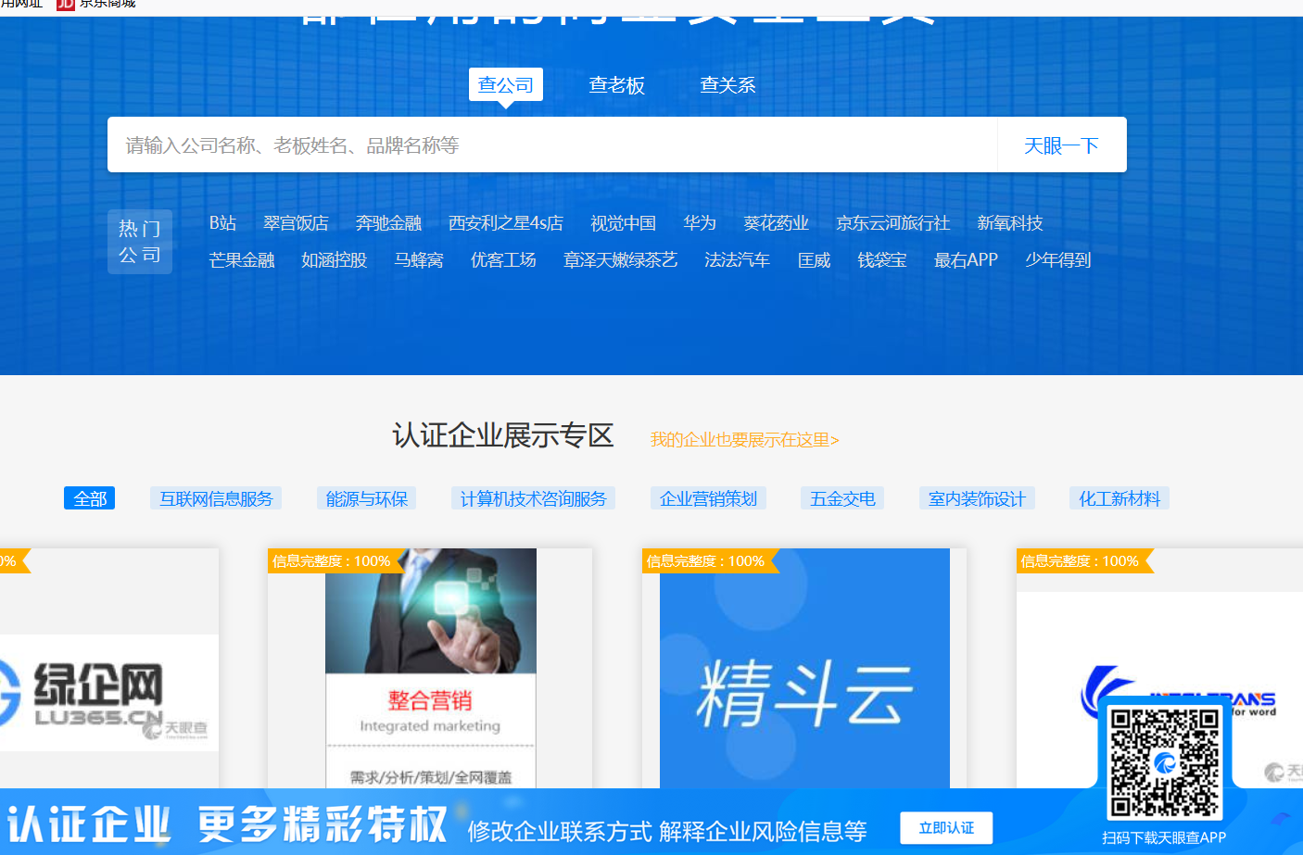Open hot company 新氧科技
This screenshot has height=855, width=1303.
tap(1009, 223)
